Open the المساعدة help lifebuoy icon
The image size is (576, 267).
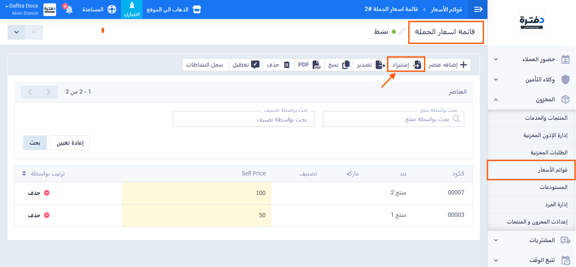(111, 9)
